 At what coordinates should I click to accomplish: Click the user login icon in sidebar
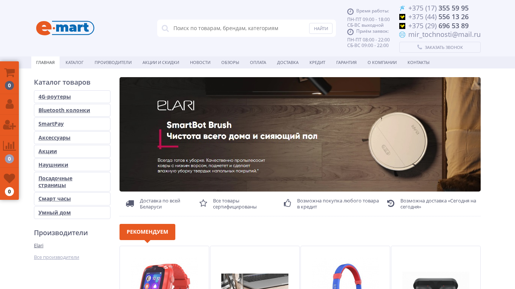pyautogui.click(x=9, y=104)
